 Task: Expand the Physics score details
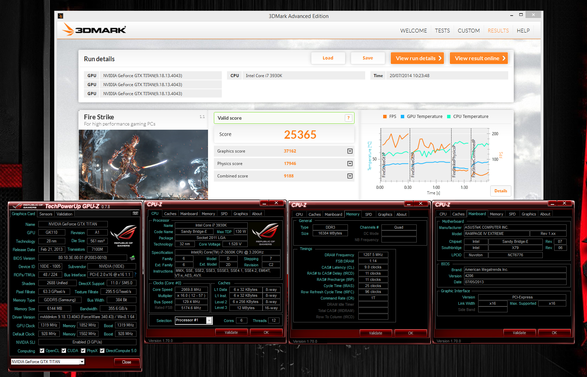point(350,164)
